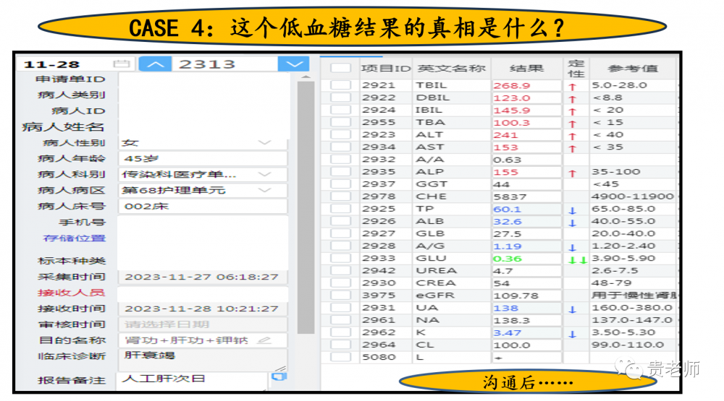
Task: Click the green double down-arrow in GLU row
Action: [576, 259]
